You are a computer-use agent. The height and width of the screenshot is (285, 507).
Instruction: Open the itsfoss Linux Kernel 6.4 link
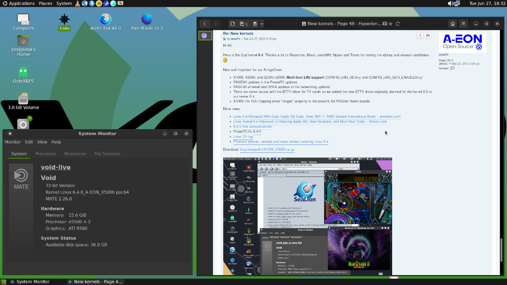tap(310, 122)
